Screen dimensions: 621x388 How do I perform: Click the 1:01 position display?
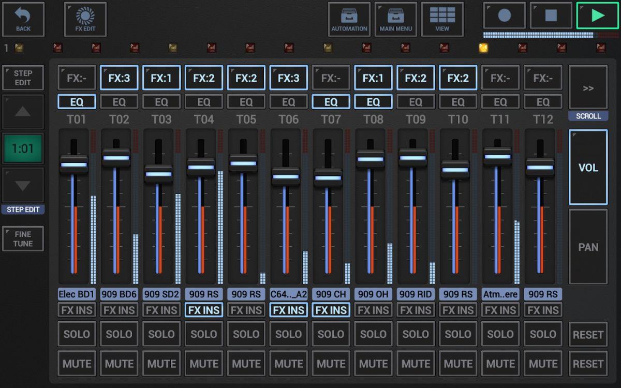[23, 149]
